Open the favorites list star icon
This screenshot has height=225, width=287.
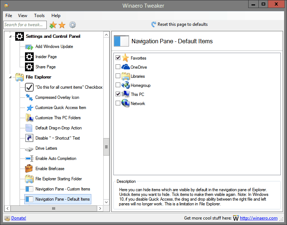[x=62, y=25]
